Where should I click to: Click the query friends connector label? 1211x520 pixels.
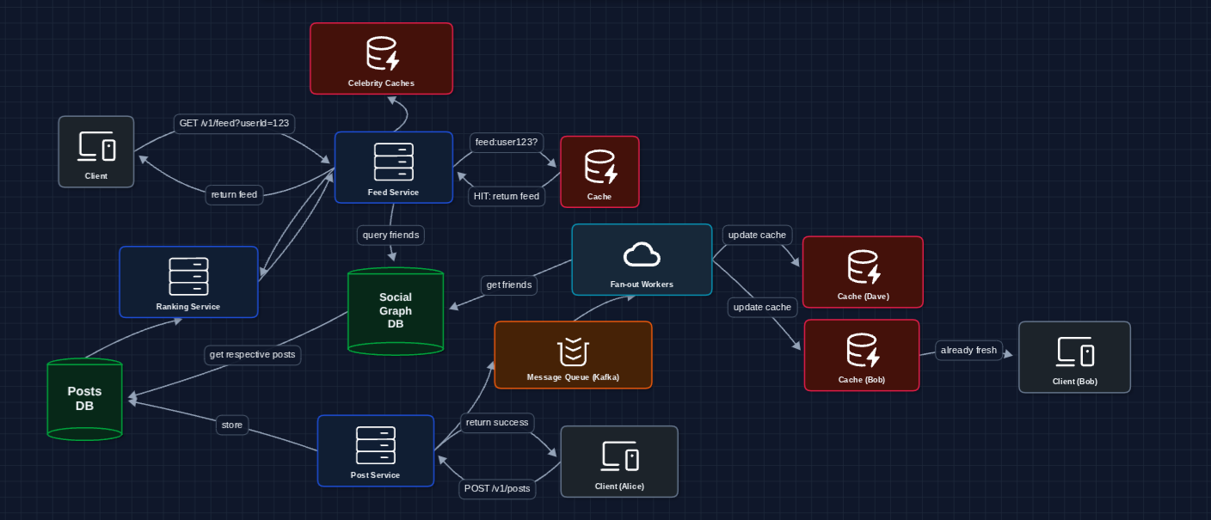click(390, 235)
